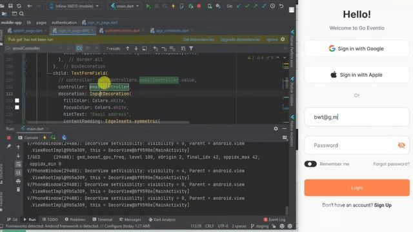Click the editor horizontal scrollbar

pyautogui.click(x=108, y=122)
